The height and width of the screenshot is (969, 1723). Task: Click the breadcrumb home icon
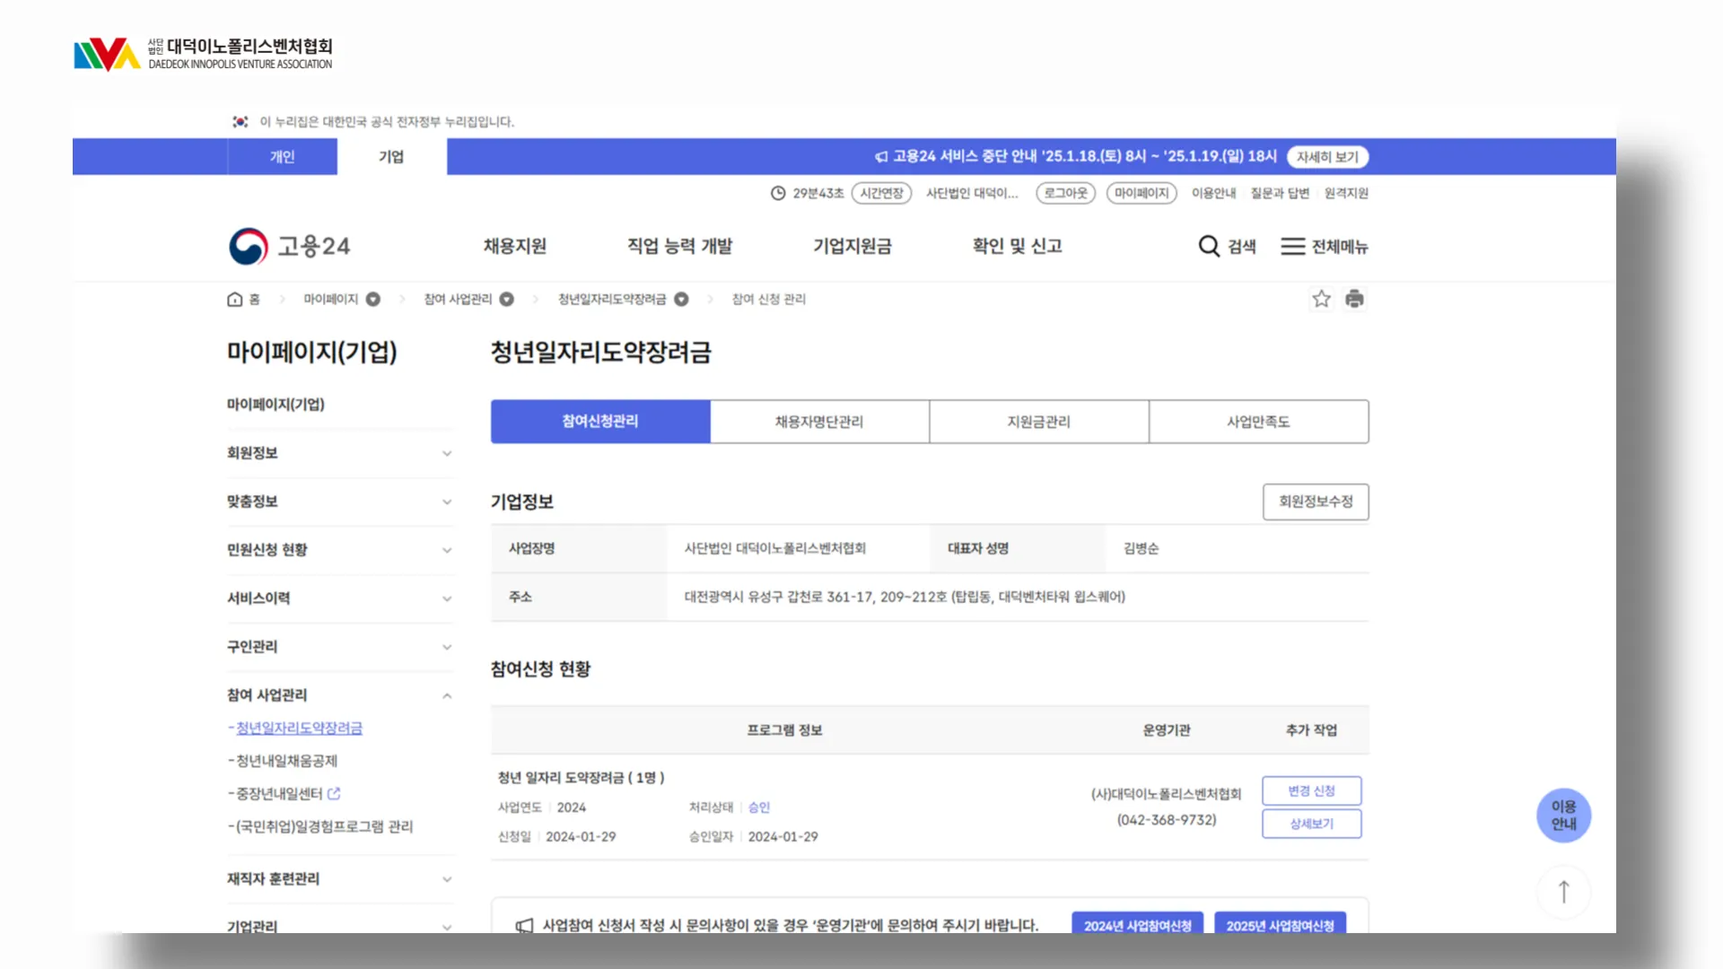point(235,299)
